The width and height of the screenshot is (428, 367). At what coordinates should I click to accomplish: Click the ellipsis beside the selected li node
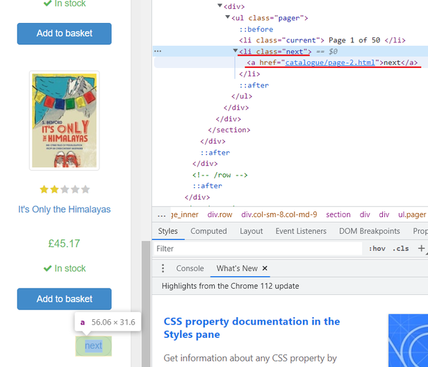click(x=158, y=51)
